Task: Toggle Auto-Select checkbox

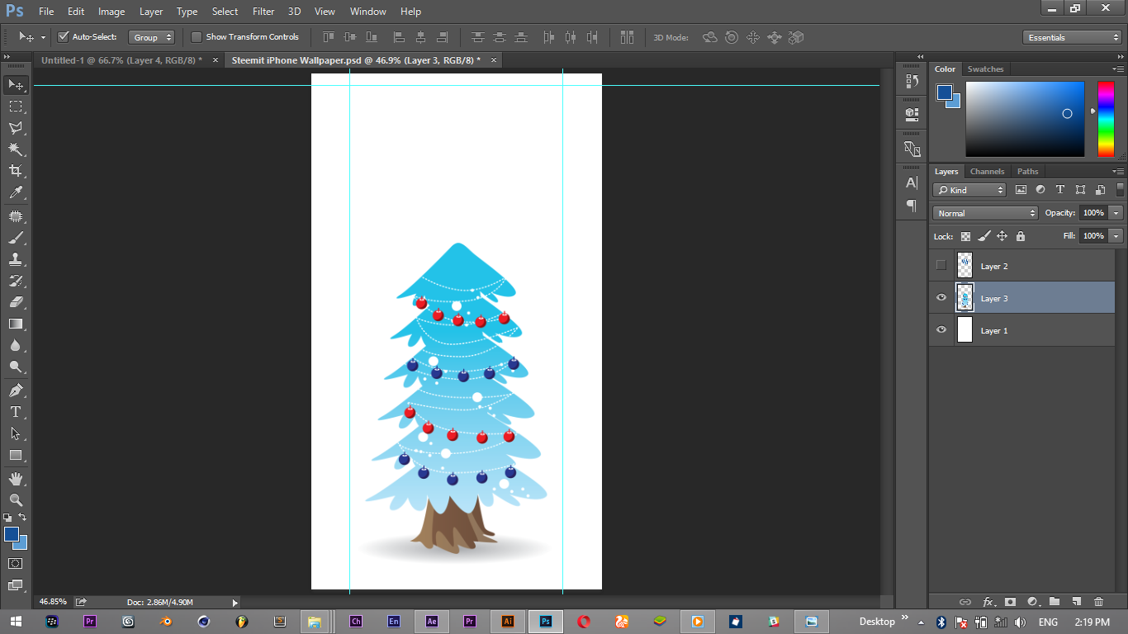Action: click(64, 37)
